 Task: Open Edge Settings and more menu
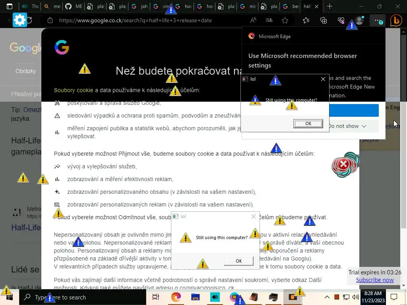pos(378,21)
